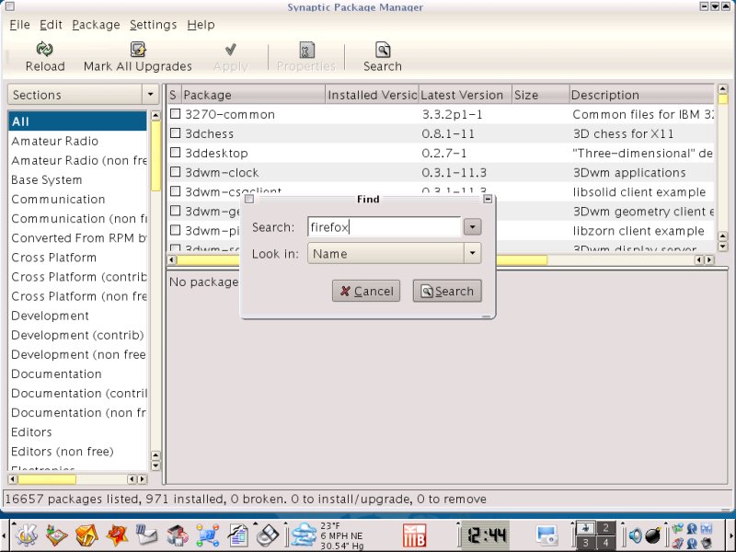Viewport: 736px width, 552px height.
Task: Tick the checkbox for 3dchess package
Action: pyautogui.click(x=175, y=134)
